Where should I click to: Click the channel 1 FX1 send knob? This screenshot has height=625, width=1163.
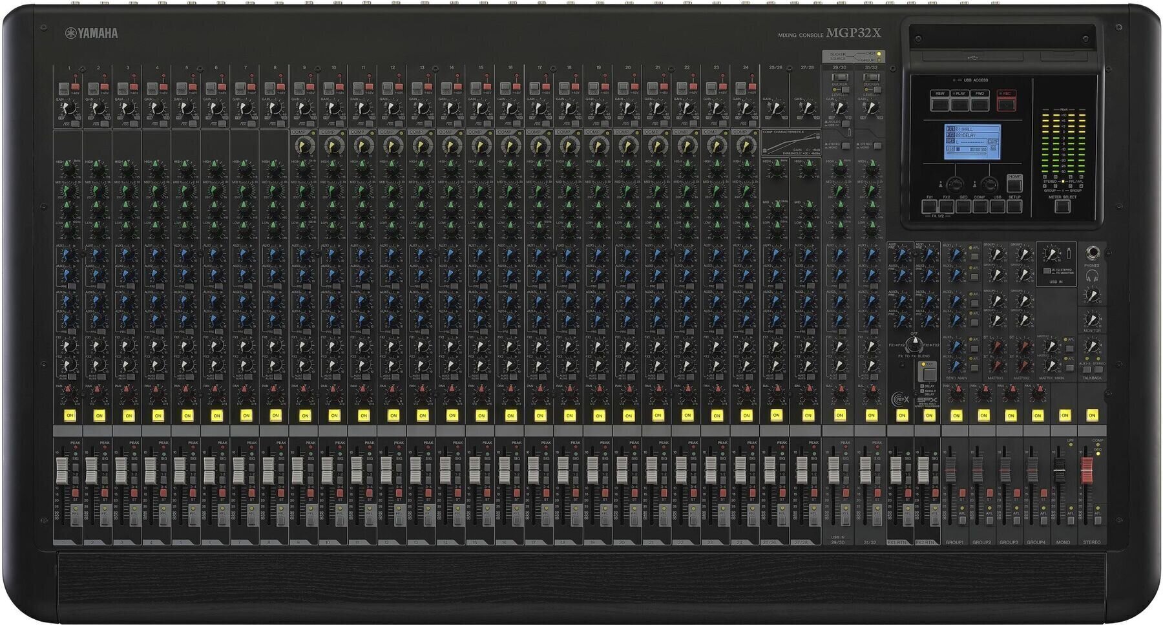click(x=68, y=346)
